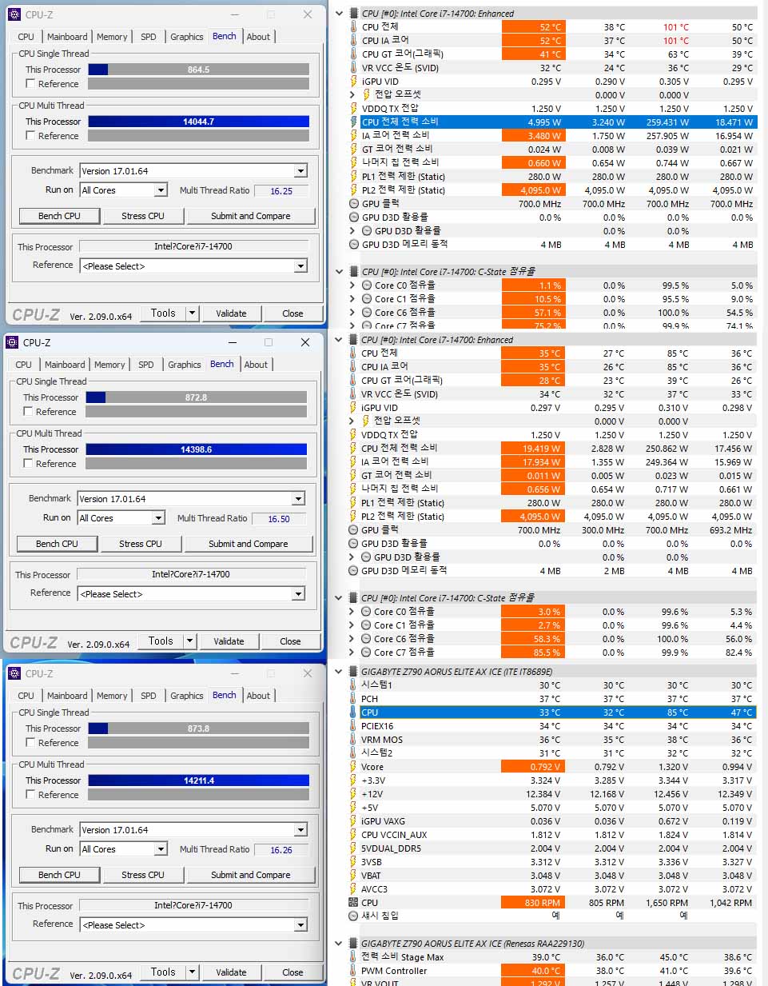Tick Reference checkbox under multi thread score 14398.6

(x=28, y=464)
